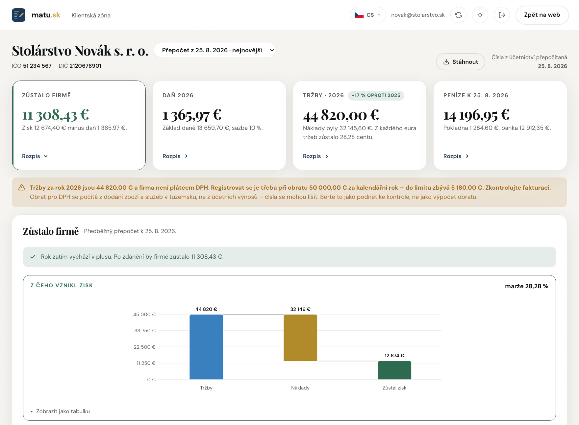Click the blue Tržby chart bar

coord(206,347)
